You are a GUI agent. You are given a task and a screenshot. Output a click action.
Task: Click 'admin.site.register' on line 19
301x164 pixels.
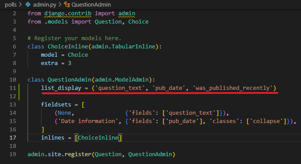[59, 154]
